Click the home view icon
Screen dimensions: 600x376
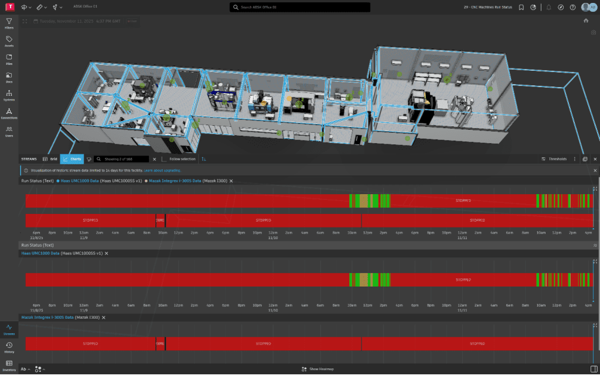coord(586,20)
